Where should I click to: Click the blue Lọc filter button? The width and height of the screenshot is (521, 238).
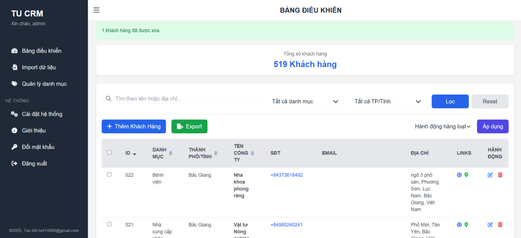point(450,101)
